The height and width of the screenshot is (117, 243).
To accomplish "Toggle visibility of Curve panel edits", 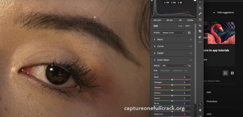I will coord(191,46).
